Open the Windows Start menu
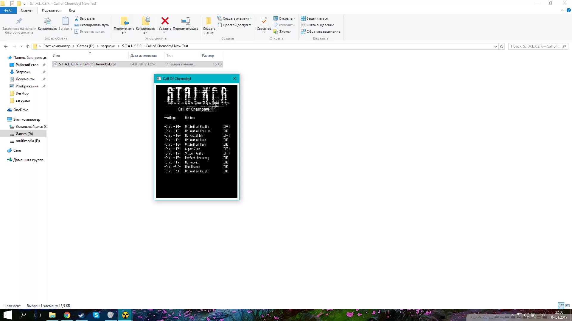The image size is (572, 321). coord(7,315)
